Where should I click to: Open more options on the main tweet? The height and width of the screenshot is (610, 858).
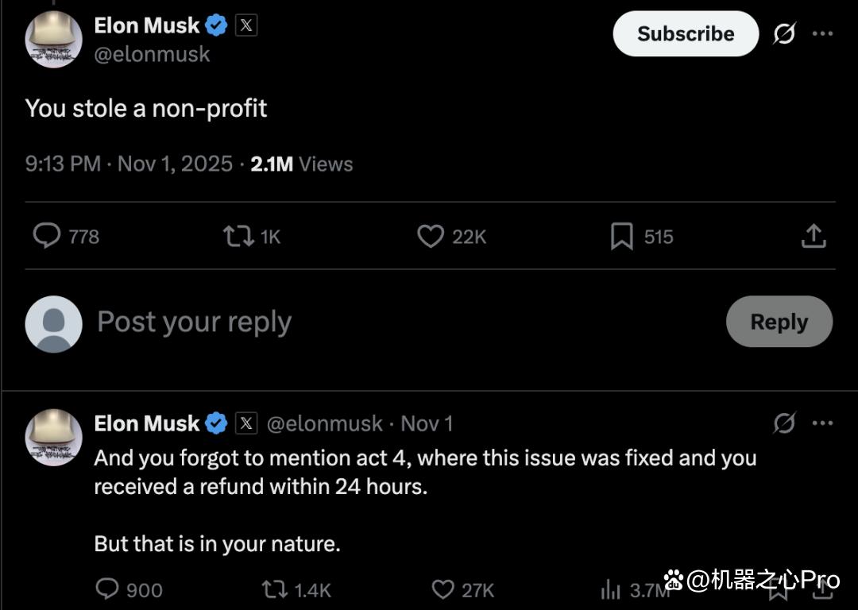pyautogui.click(x=822, y=33)
